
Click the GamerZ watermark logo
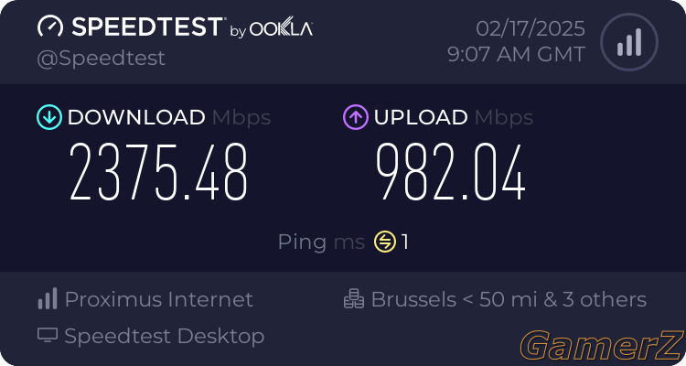pos(603,345)
